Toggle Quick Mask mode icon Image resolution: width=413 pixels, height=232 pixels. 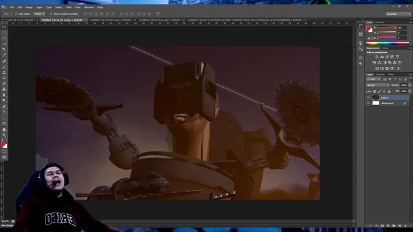(x=4, y=151)
